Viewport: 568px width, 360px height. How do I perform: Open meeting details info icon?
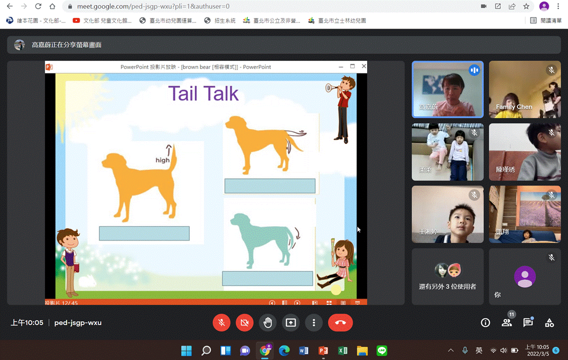pyautogui.click(x=485, y=323)
